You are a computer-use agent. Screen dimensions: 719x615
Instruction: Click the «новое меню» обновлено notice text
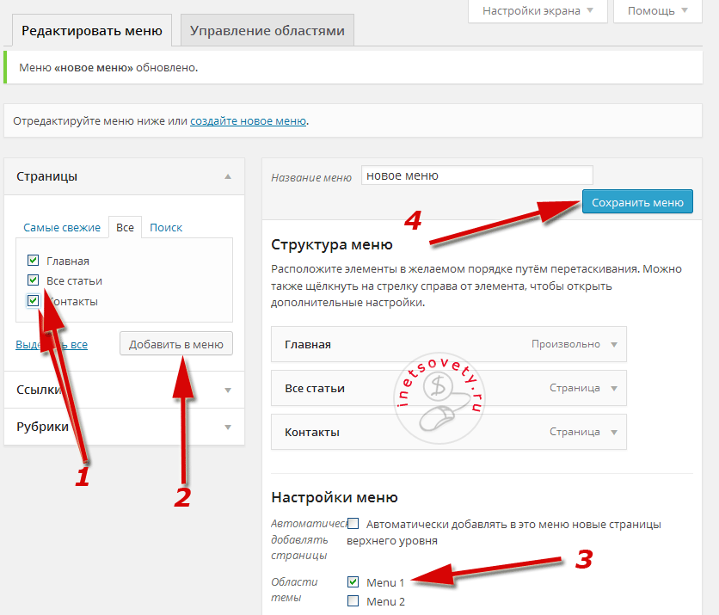pyautogui.click(x=108, y=68)
